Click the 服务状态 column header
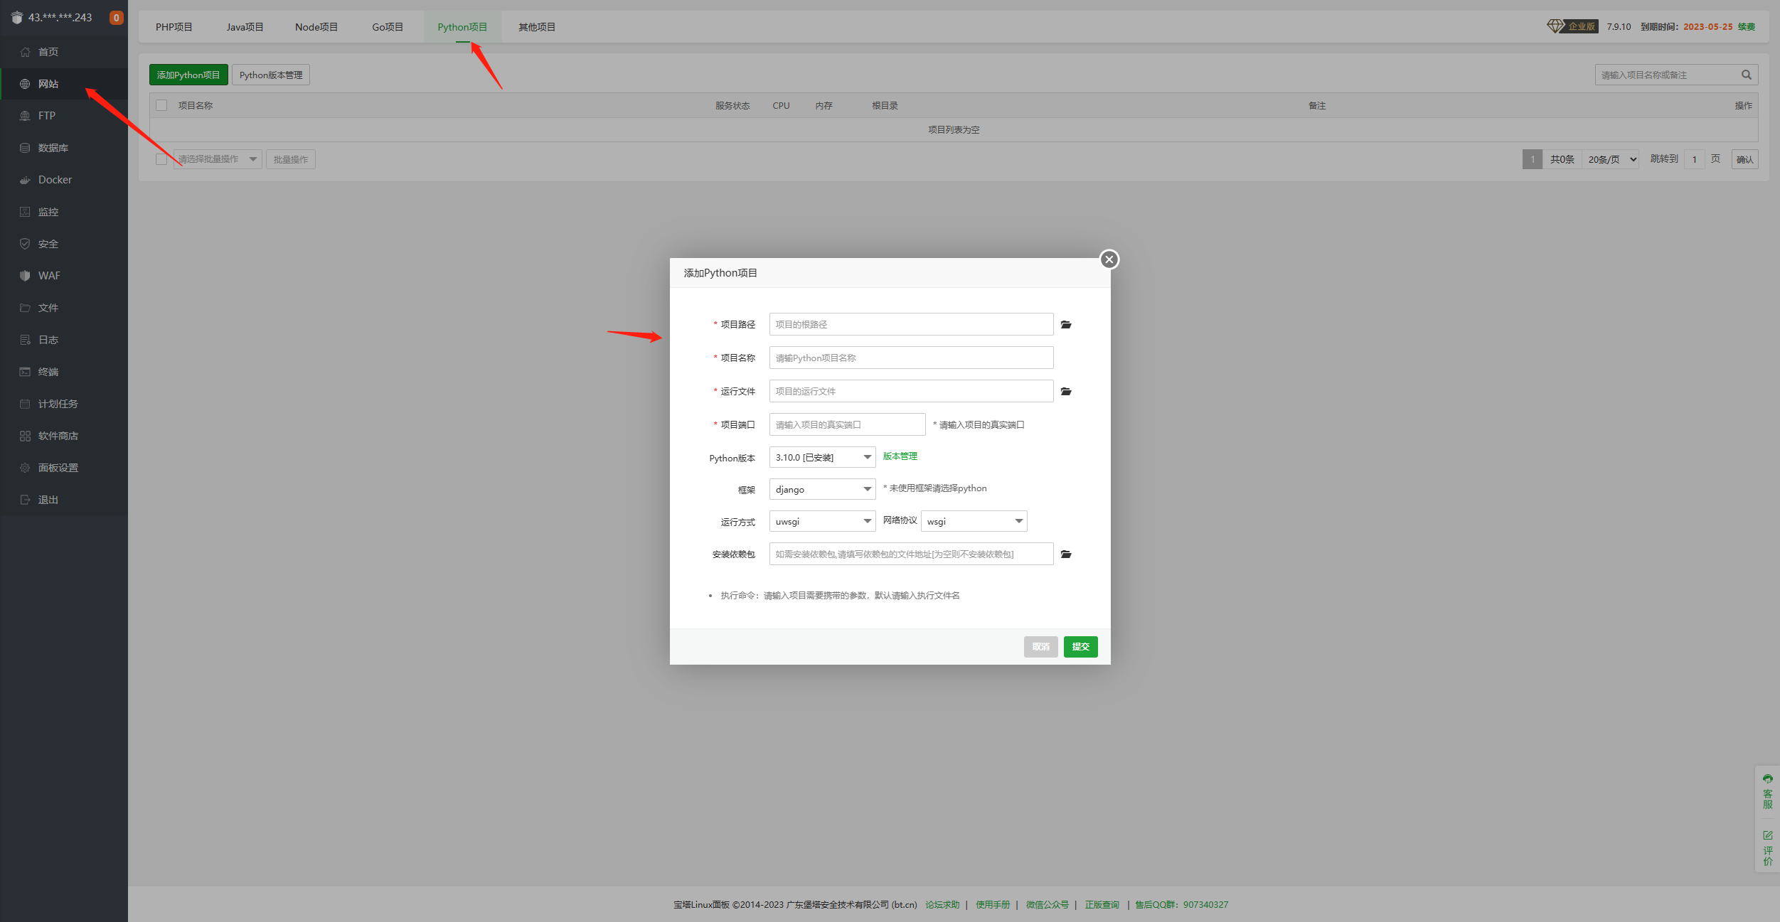1780x922 pixels. point(732,105)
